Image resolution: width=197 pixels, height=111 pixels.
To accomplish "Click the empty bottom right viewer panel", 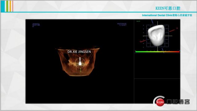I will pos(157,91).
